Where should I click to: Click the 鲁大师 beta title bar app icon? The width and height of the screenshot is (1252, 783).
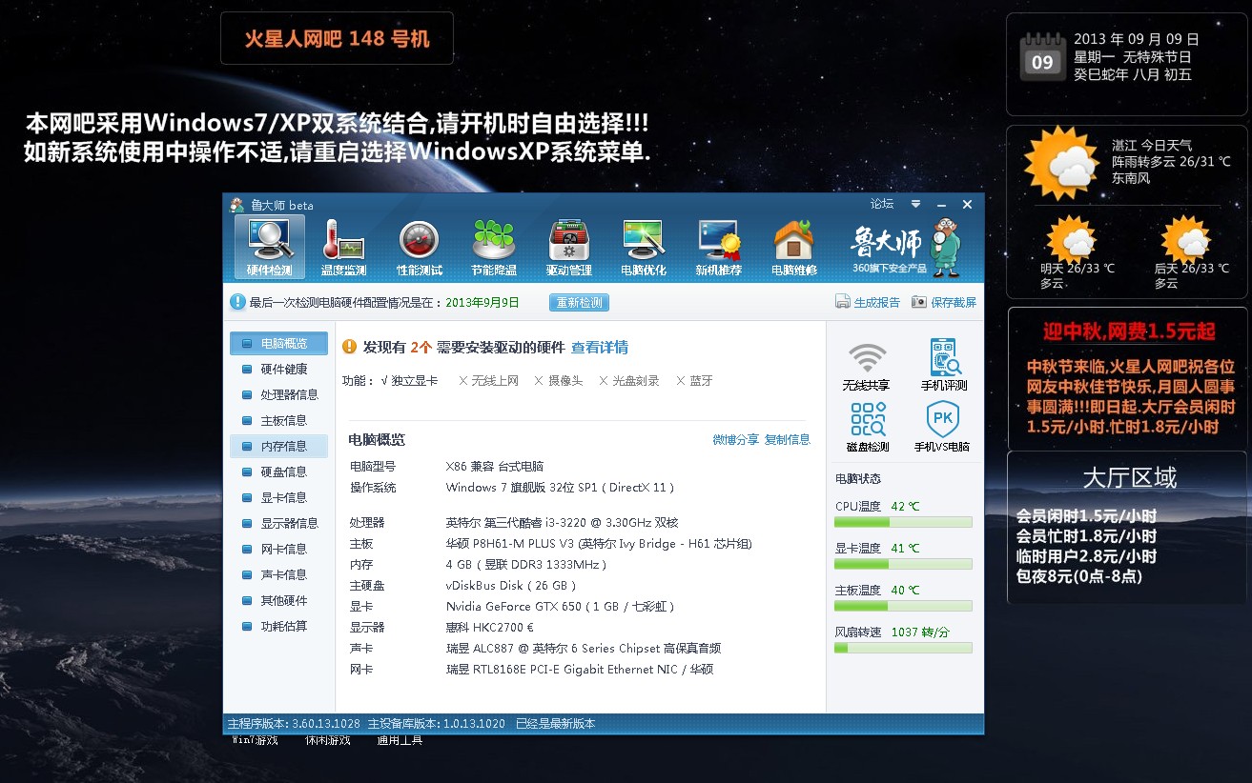(237, 205)
